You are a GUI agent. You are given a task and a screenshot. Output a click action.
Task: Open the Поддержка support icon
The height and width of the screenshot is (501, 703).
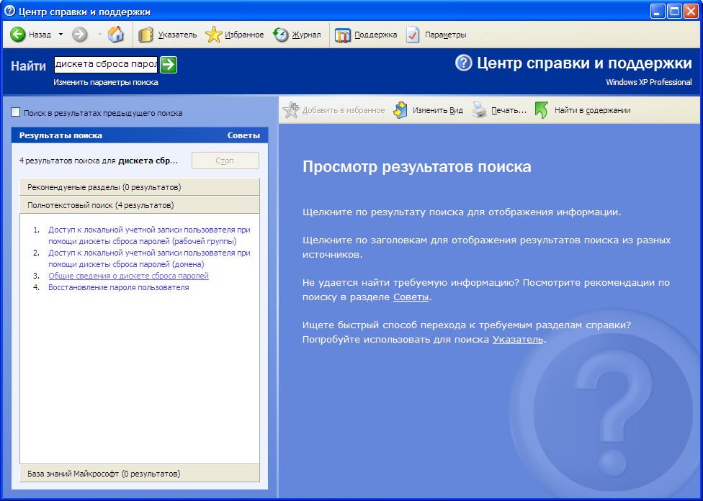click(344, 35)
